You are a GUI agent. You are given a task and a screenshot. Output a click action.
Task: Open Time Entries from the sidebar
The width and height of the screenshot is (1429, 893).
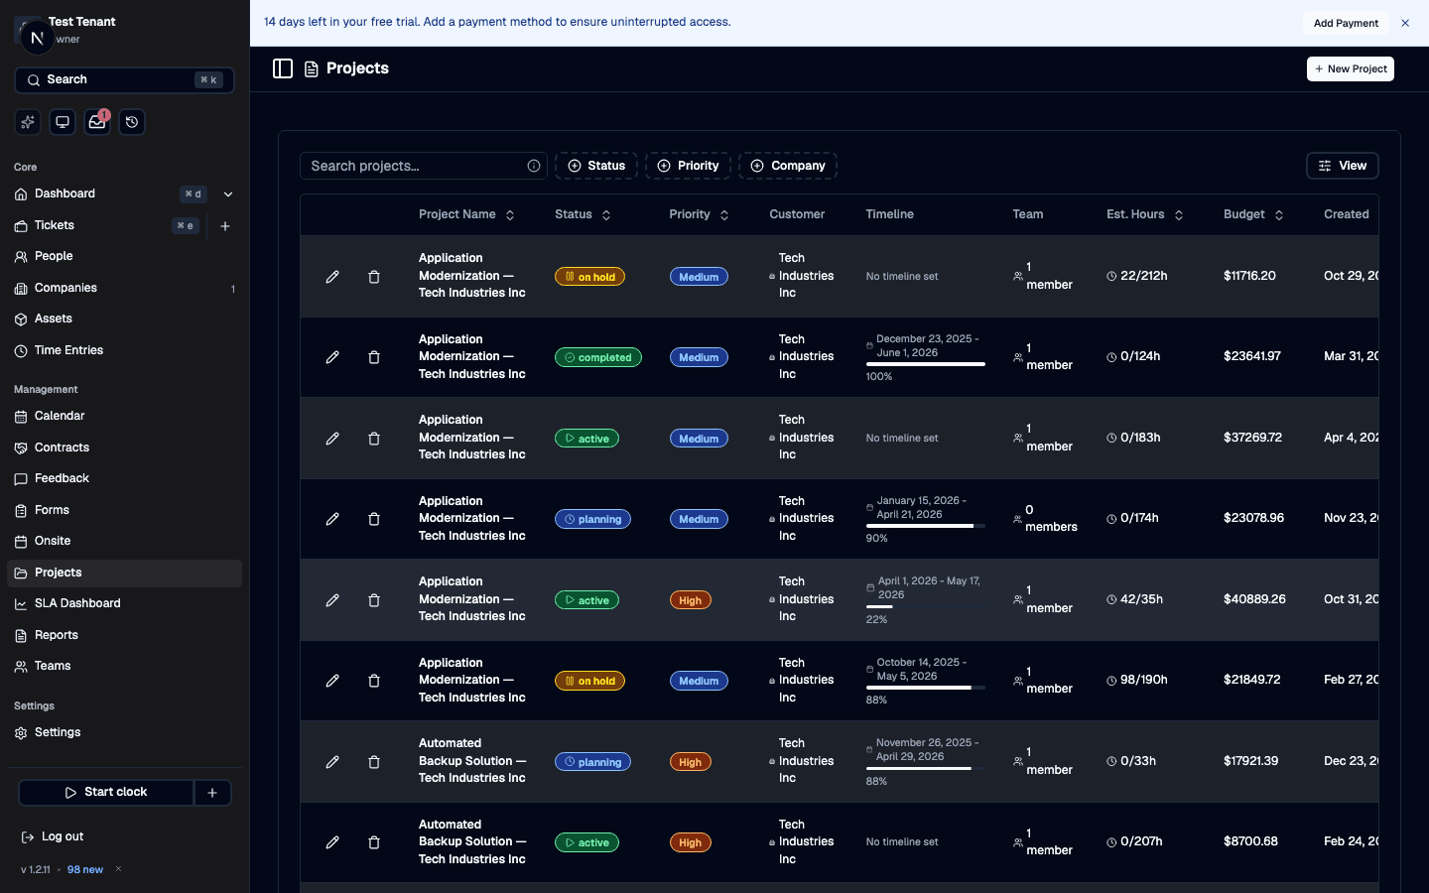tap(68, 350)
